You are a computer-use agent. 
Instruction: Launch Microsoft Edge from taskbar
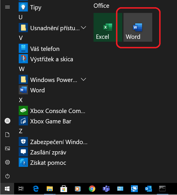pos(36,189)
